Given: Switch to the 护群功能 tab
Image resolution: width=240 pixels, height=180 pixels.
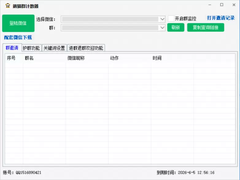Looking at the screenshot, I should pos(31,48).
